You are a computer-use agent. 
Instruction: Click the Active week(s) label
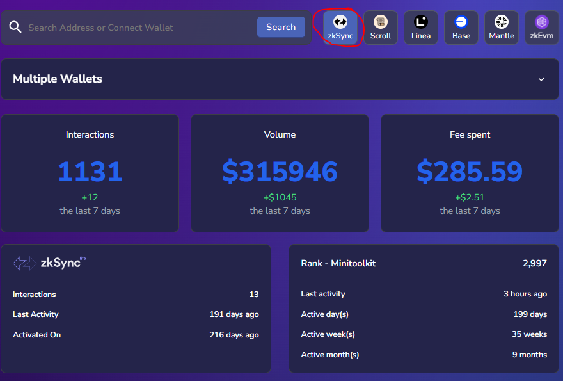328,334
